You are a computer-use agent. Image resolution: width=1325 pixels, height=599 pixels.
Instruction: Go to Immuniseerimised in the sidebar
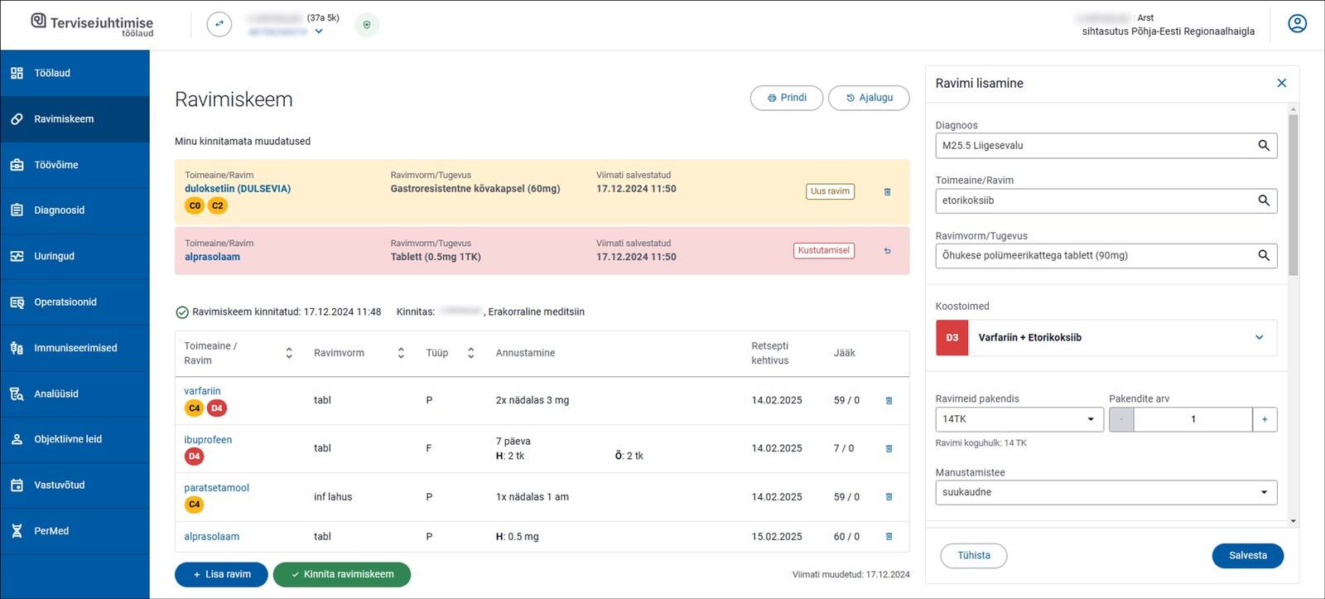pyautogui.click(x=75, y=348)
